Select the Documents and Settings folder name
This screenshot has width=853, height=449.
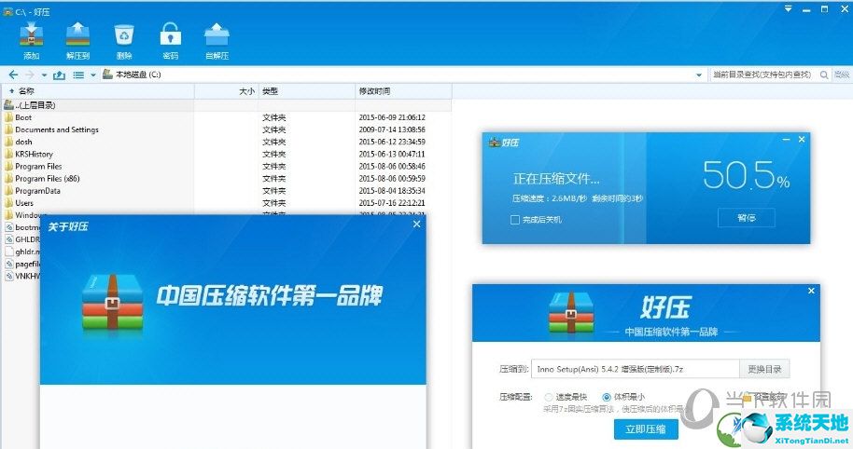57,129
